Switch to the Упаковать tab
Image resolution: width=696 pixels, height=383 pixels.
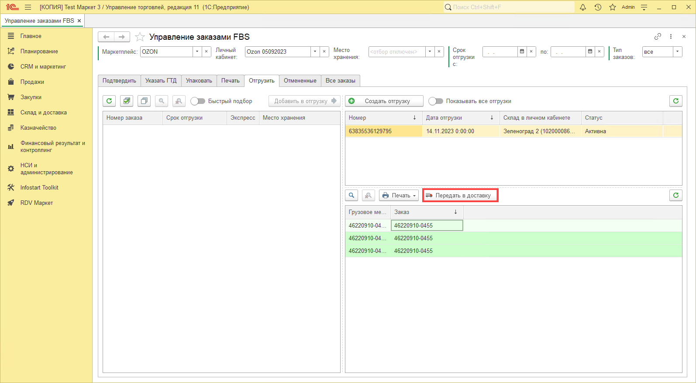point(199,80)
